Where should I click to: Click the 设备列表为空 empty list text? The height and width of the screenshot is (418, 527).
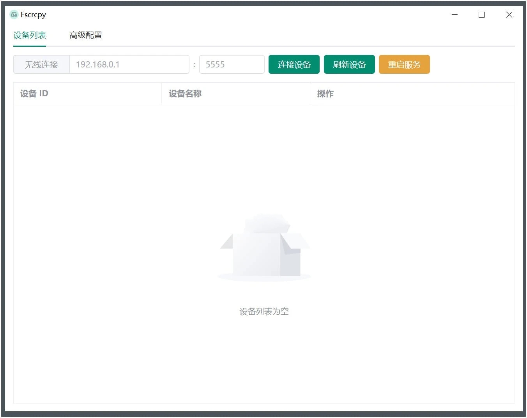264,311
